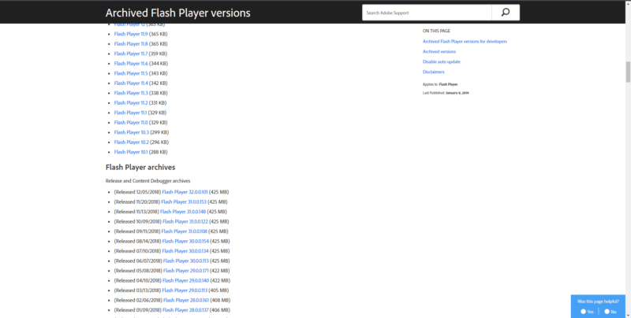Download Flash Player 11.9 uninstaller link

131,34
